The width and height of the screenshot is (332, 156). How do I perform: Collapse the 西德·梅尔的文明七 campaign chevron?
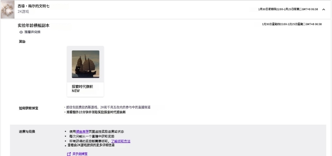point(323,9)
